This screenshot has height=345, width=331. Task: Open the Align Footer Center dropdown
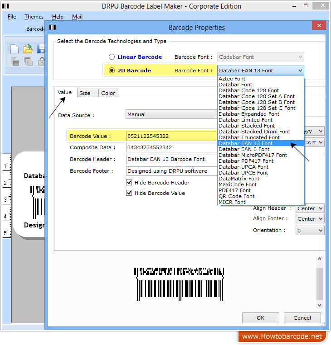pyautogui.click(x=310, y=219)
